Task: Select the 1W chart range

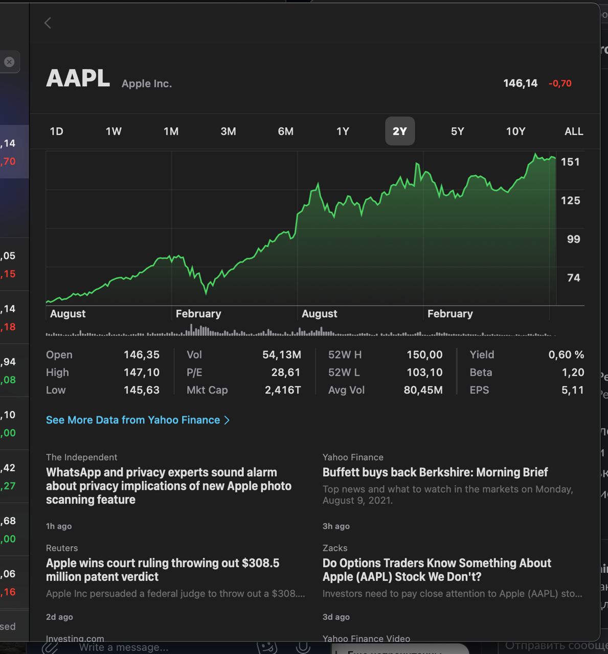Action: tap(114, 131)
